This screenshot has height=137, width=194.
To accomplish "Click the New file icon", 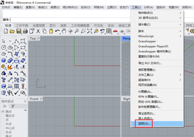I will pyautogui.click(x=6, y=31).
